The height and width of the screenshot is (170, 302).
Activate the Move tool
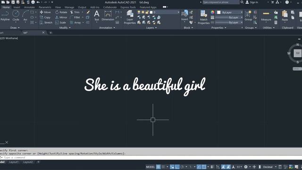pyautogui.click(x=45, y=12)
